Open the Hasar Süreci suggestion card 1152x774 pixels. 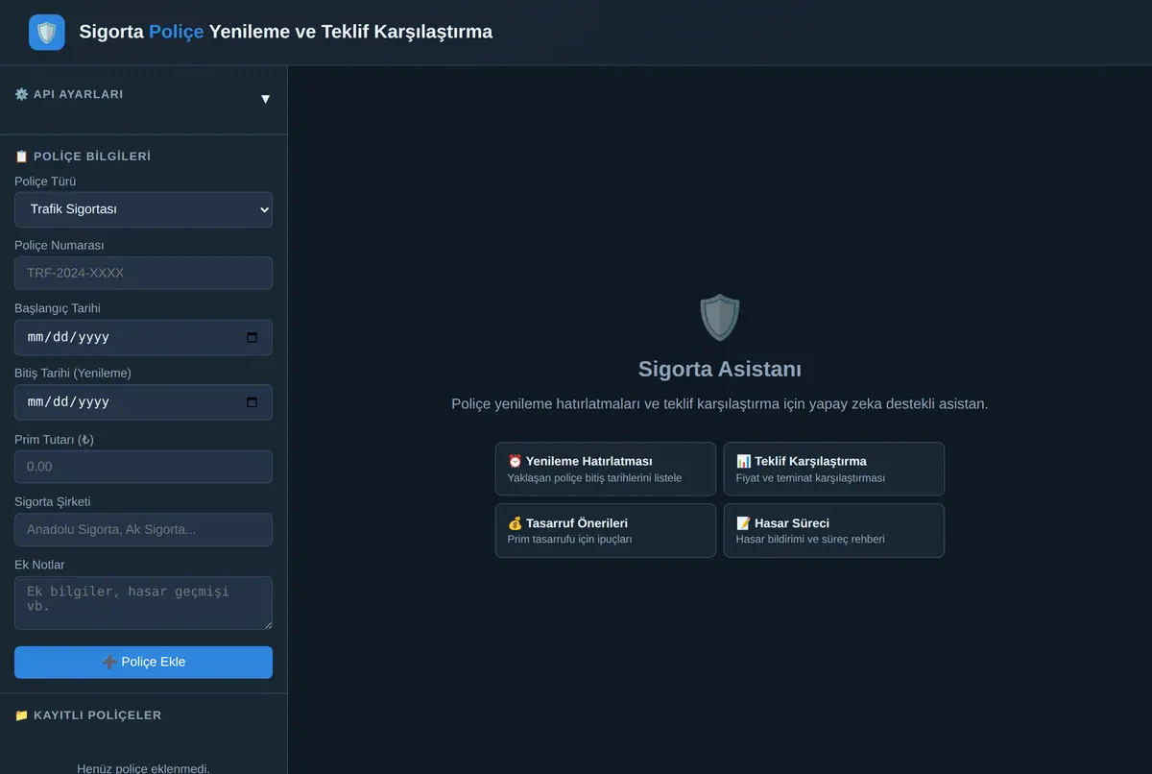pos(834,530)
